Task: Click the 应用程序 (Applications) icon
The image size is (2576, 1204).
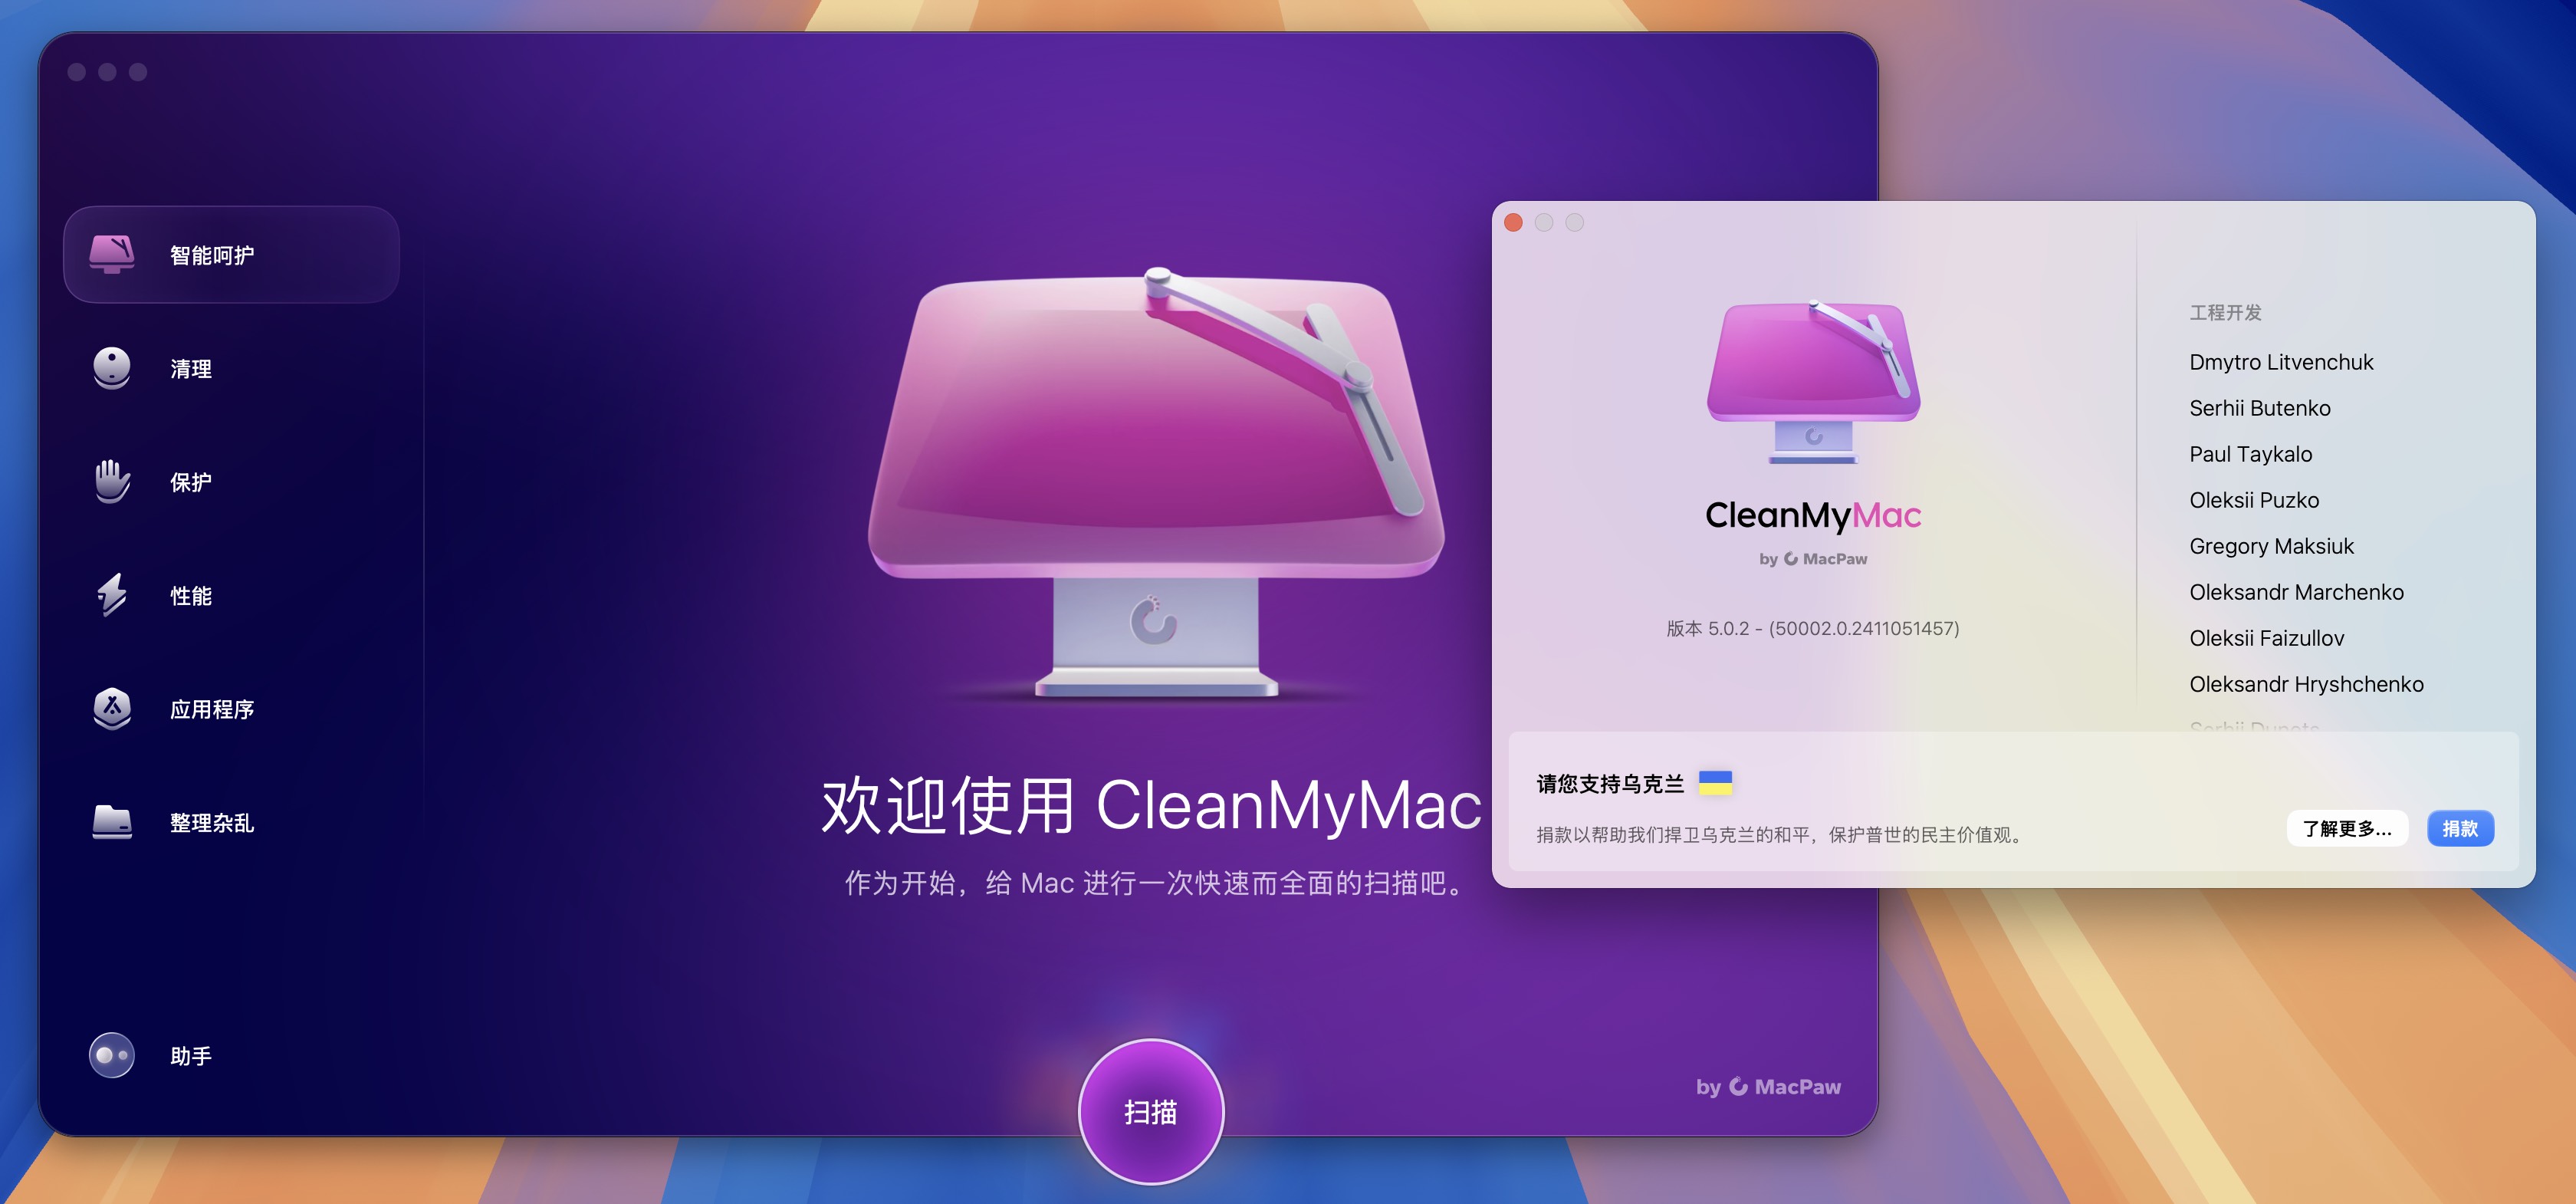Action: (x=112, y=708)
